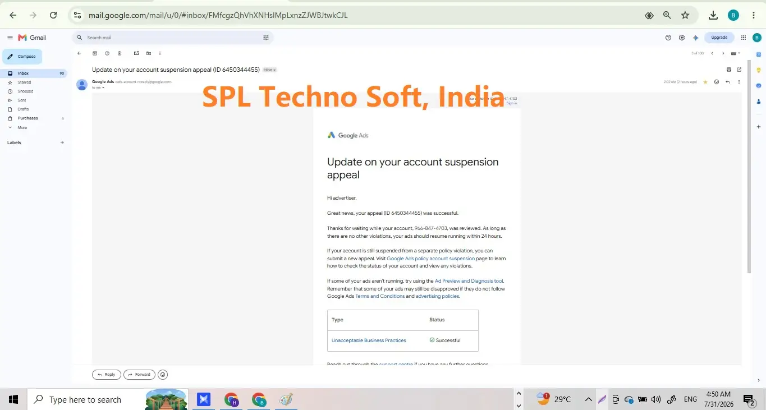Open Chrome downloads
Viewport: 766px width, 410px height.
point(713,15)
